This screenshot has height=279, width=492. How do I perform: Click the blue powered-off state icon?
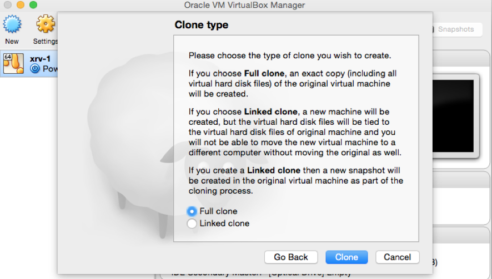pyautogui.click(x=35, y=69)
